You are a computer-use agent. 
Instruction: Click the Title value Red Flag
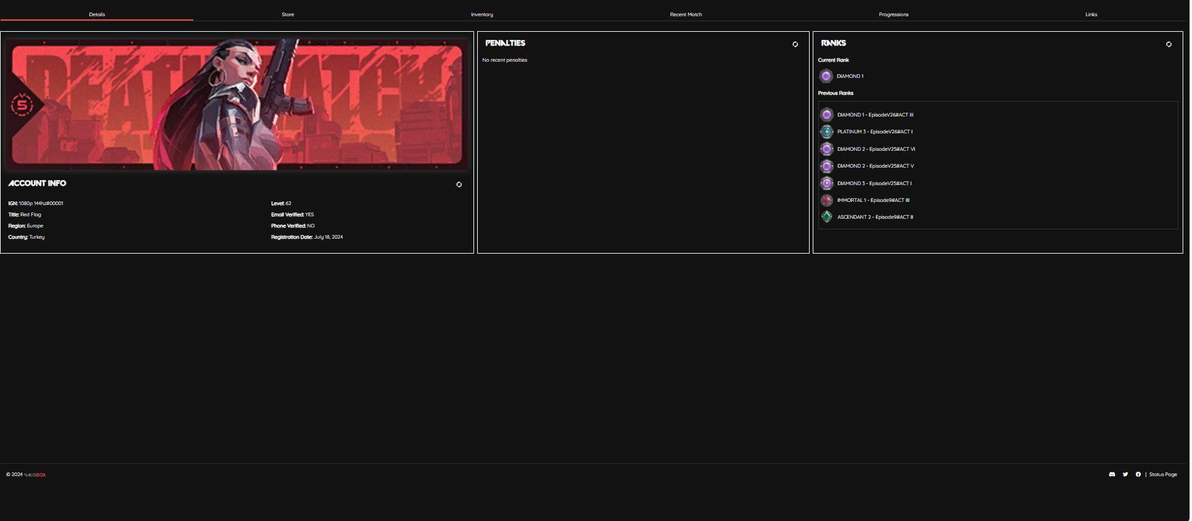(x=31, y=214)
